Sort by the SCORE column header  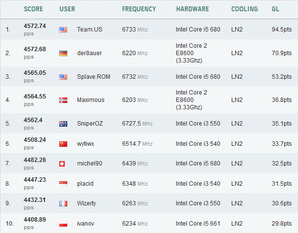(x=34, y=9)
